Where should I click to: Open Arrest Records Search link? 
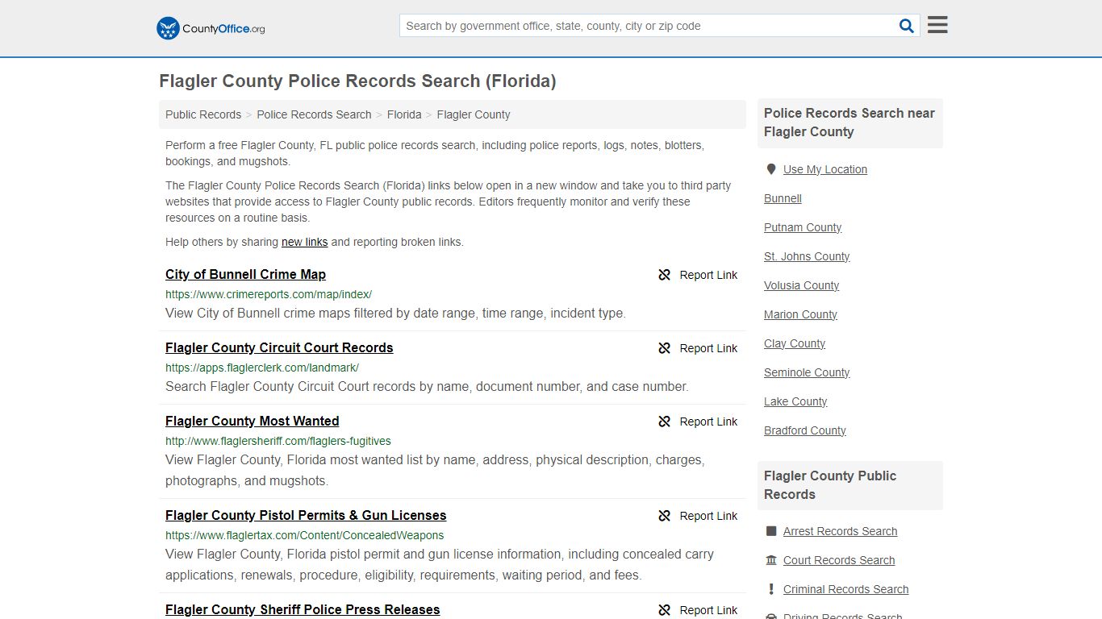[840, 531]
